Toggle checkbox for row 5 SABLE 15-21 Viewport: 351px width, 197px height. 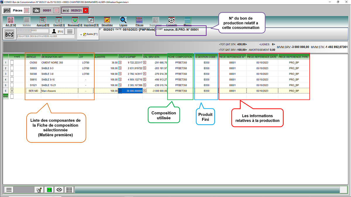[x=12, y=85]
